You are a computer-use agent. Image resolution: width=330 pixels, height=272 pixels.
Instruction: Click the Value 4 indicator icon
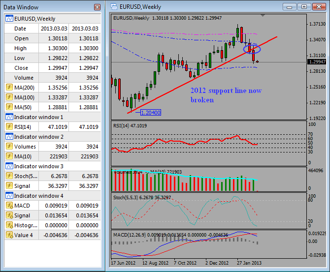click(9, 235)
